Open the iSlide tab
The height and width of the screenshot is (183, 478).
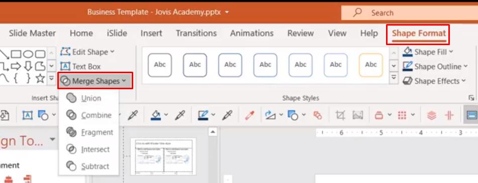[x=117, y=33]
